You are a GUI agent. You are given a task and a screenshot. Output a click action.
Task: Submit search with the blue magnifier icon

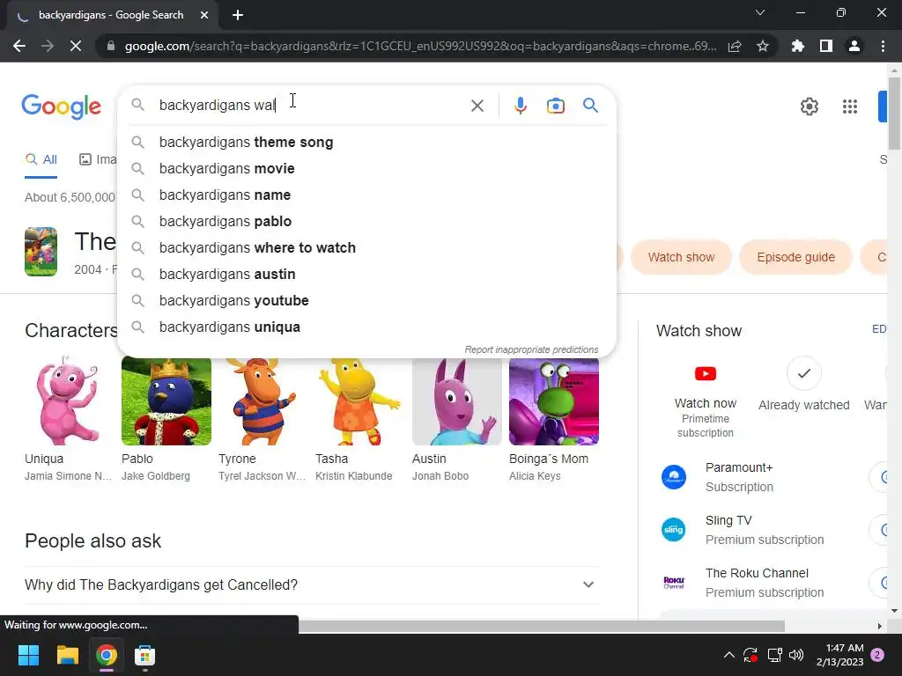590,106
